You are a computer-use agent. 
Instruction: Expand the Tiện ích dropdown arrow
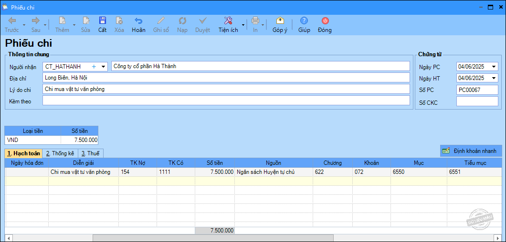(242, 25)
